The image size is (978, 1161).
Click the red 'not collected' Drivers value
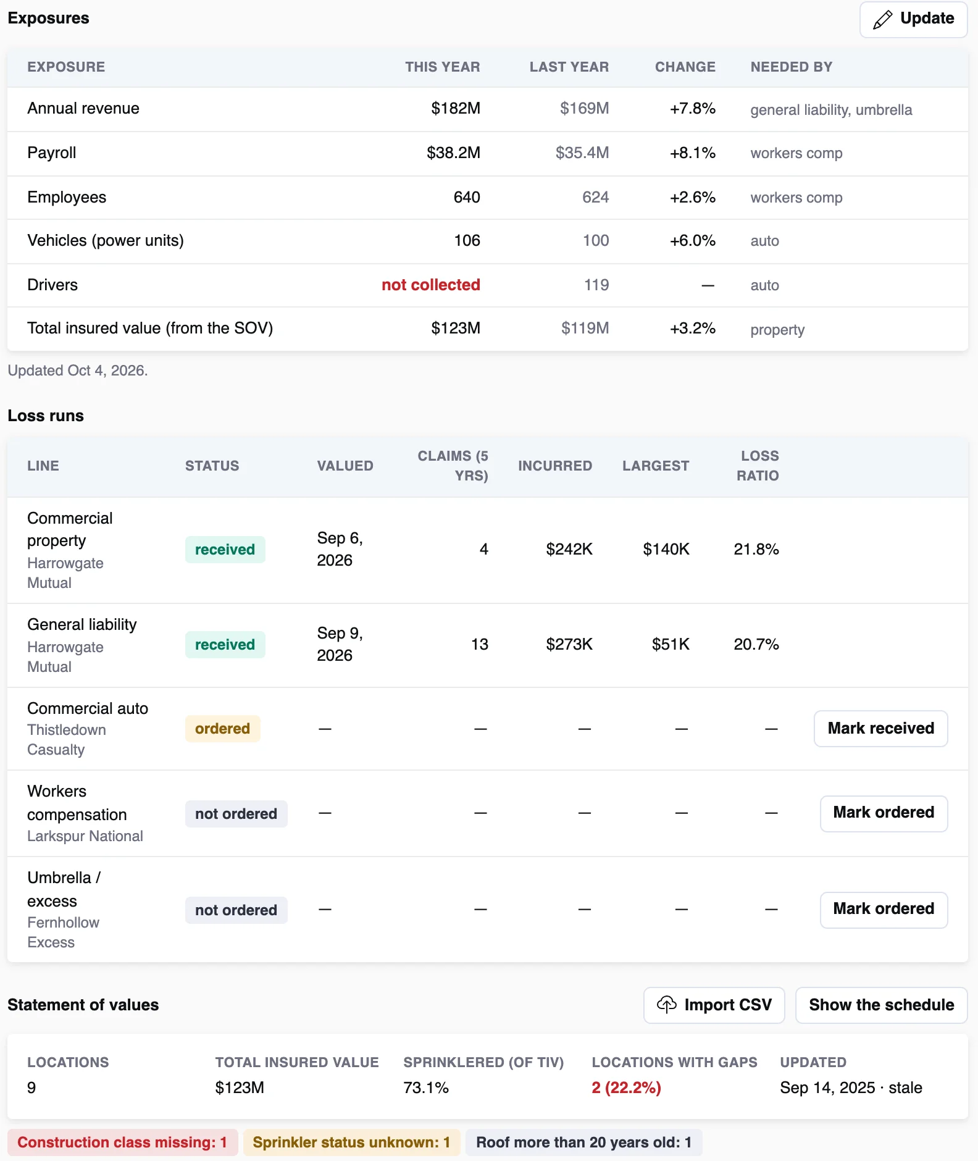[431, 285]
